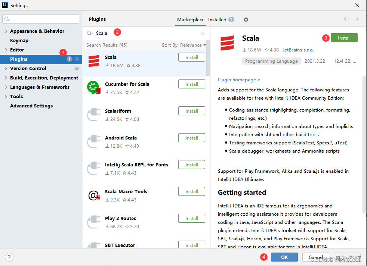Click the Search Results (45) label
The image size is (367, 266).
[107, 45]
